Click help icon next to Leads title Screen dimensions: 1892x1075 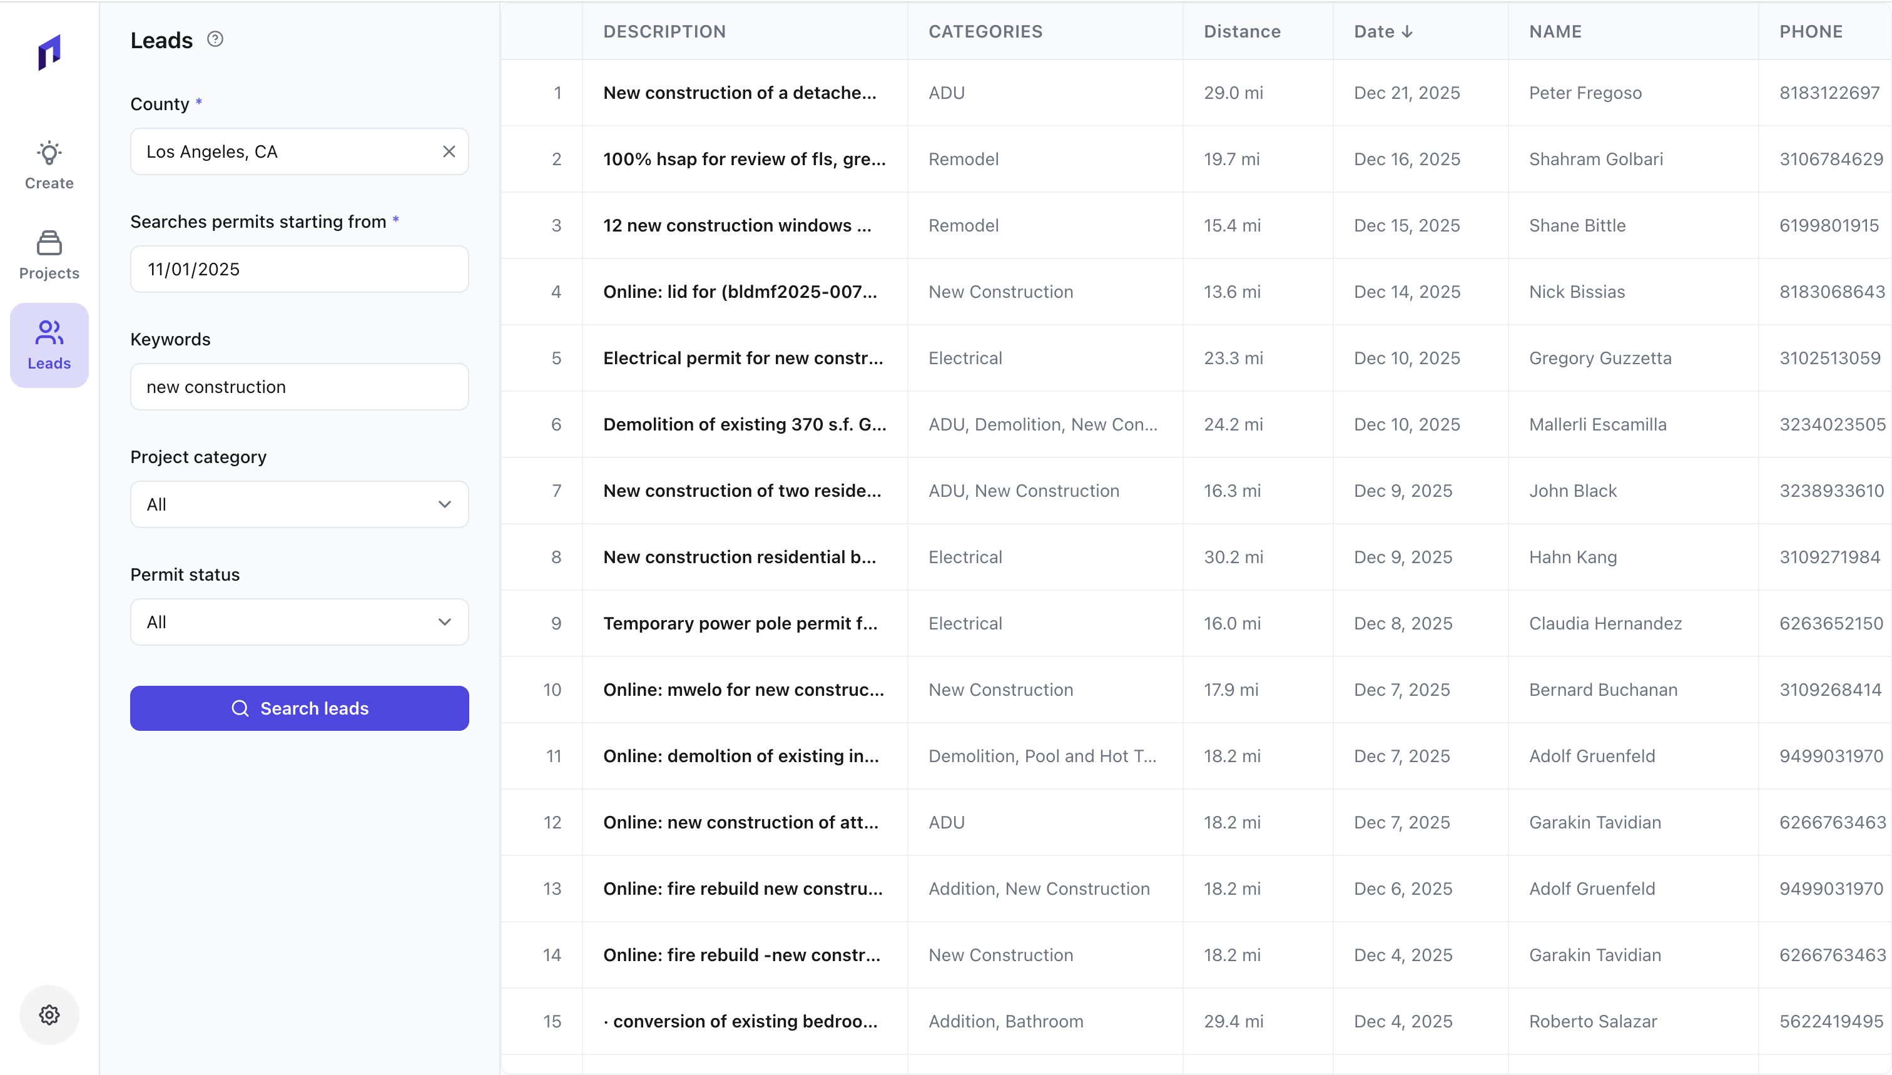[215, 39]
